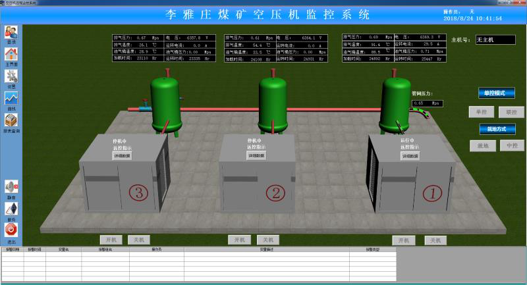This screenshot has width=527, height=285.
Task: Open 详细数据 details for compressor 2
Action: [256, 155]
